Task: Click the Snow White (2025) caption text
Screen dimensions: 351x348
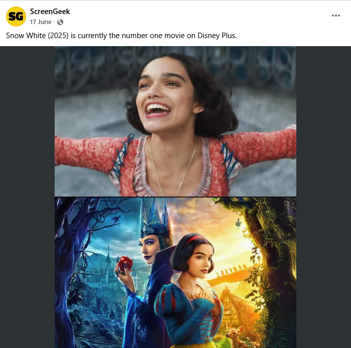Action: (x=121, y=36)
